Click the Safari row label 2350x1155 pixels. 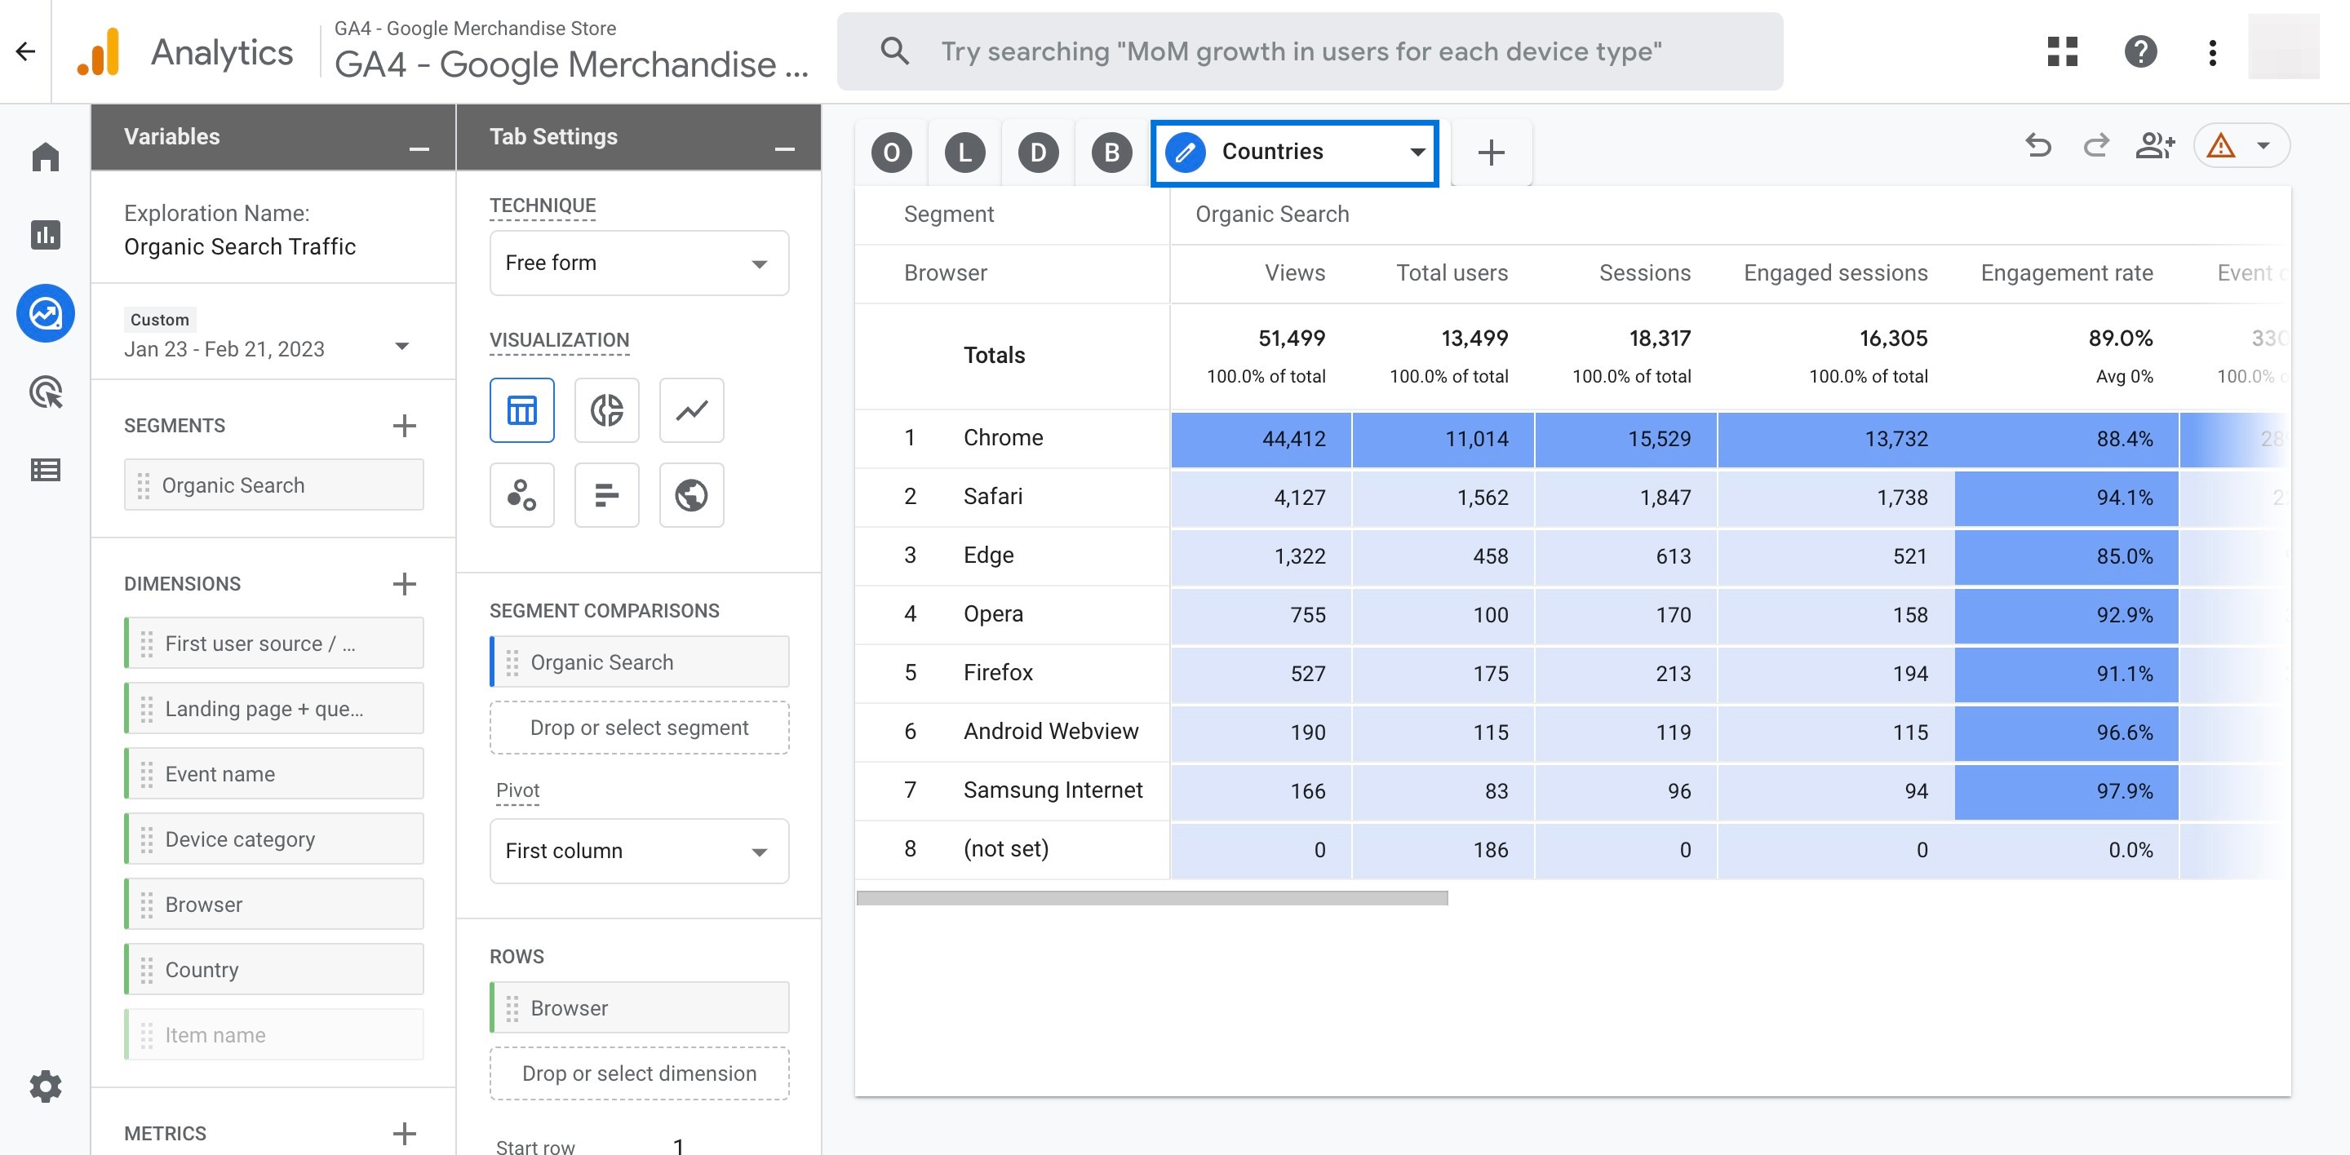[992, 496]
